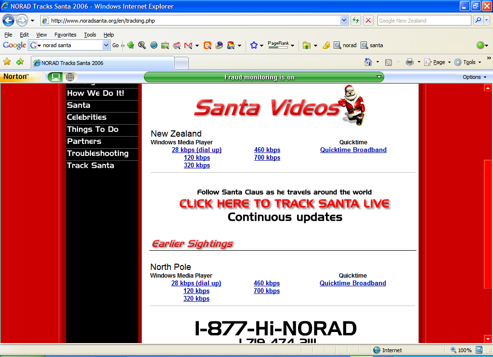Click the Norton logo on the toolbar

pos(16,76)
